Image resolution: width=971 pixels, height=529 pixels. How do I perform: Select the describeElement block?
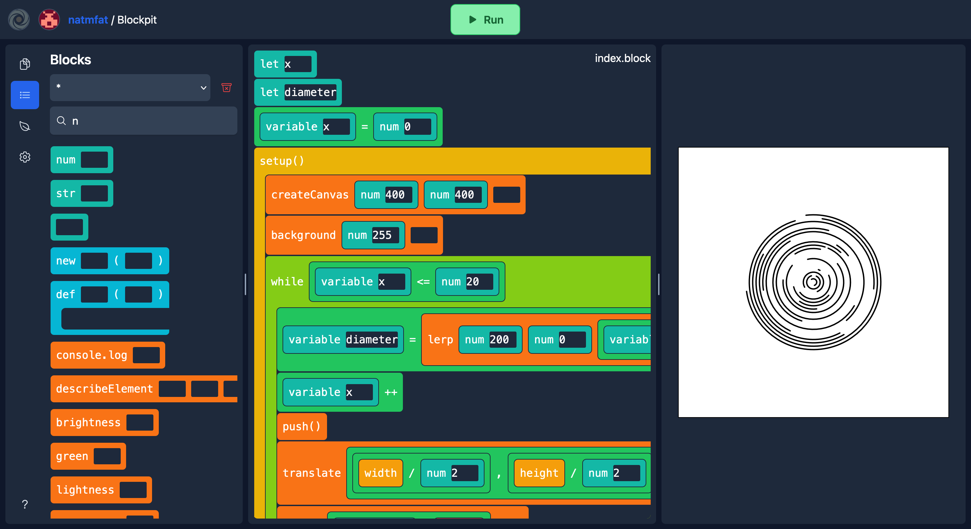pos(144,388)
